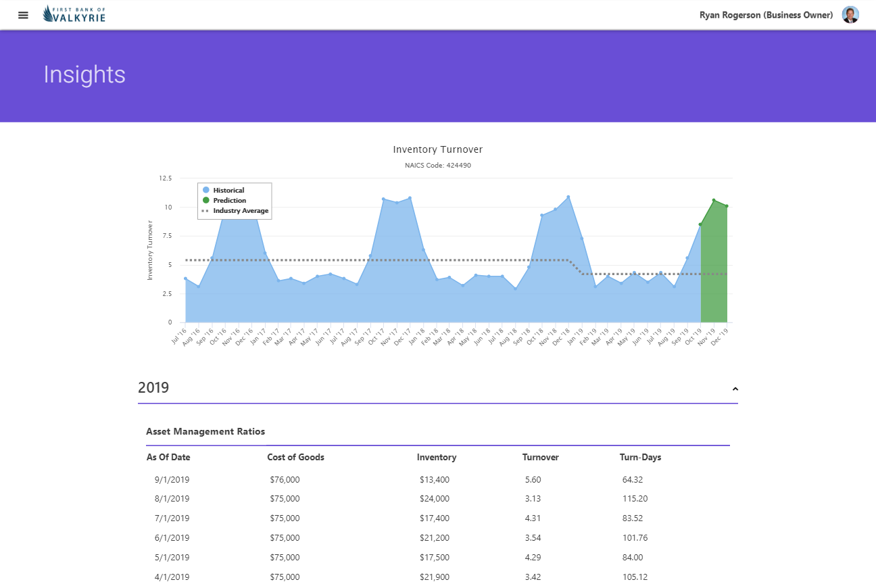This screenshot has height=584, width=876.
Task: Click the 115.20 turn-days value
Action: [635, 499]
